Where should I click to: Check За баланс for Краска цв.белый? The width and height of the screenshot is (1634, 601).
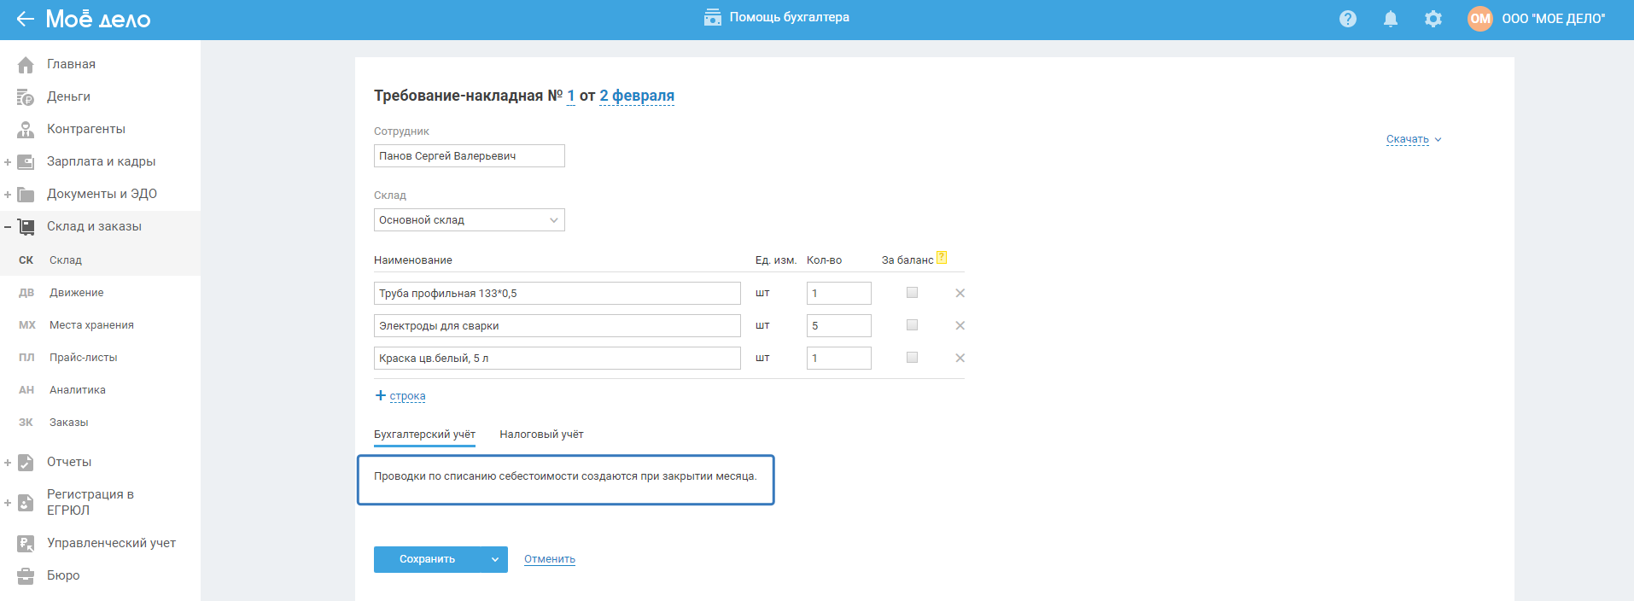click(912, 358)
